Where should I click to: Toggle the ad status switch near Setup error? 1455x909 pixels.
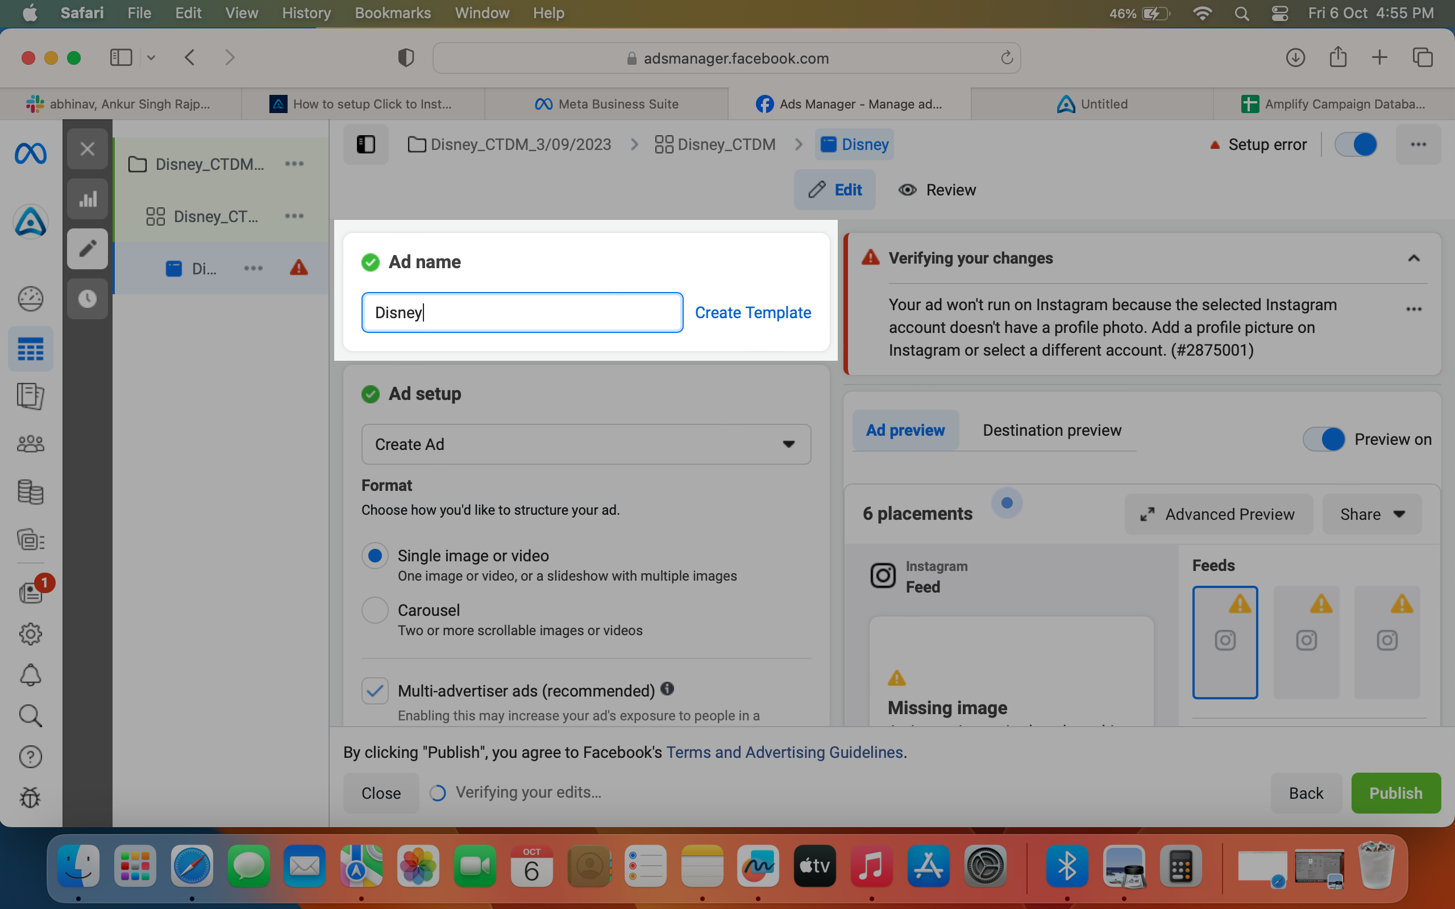(1356, 144)
